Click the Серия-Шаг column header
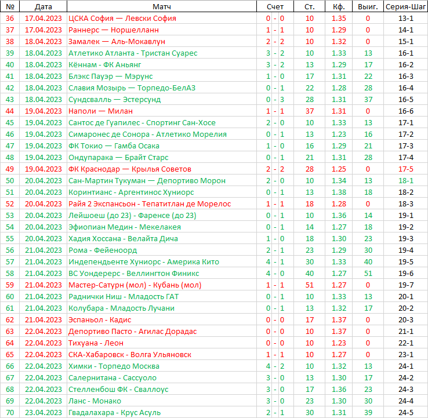 coord(405,6)
